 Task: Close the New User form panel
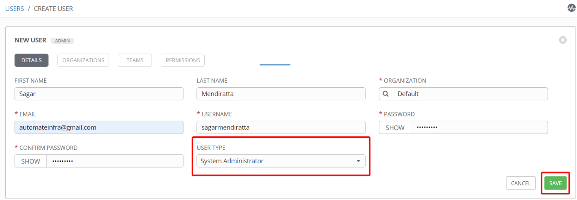[562, 40]
